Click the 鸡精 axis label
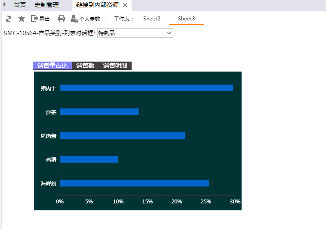Image resolution: width=326 pixels, height=229 pixels. pos(51,160)
